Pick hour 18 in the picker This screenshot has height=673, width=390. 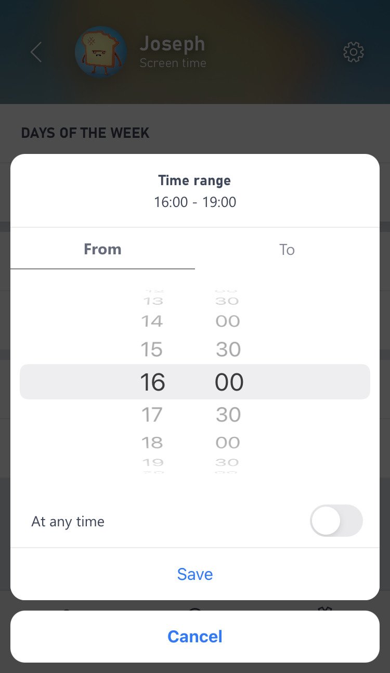152,443
